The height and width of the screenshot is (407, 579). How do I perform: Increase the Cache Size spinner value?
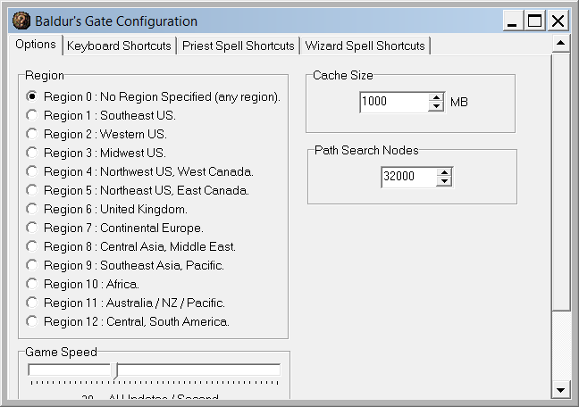(x=436, y=97)
